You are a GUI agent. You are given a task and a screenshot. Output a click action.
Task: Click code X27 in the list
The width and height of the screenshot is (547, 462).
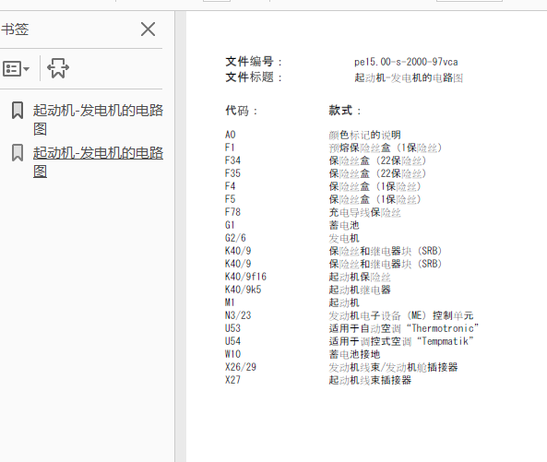[232, 380]
